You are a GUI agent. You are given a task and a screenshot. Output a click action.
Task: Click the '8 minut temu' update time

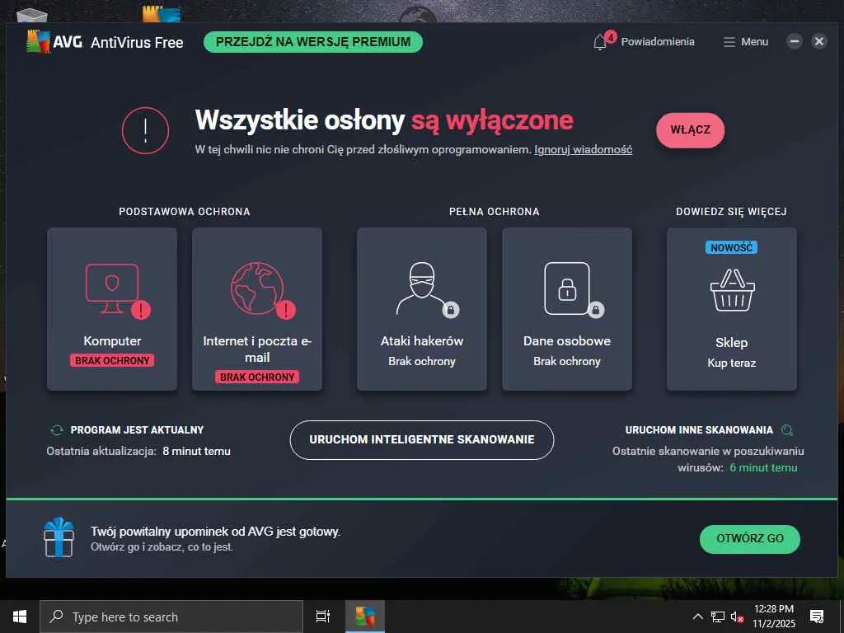(x=196, y=451)
